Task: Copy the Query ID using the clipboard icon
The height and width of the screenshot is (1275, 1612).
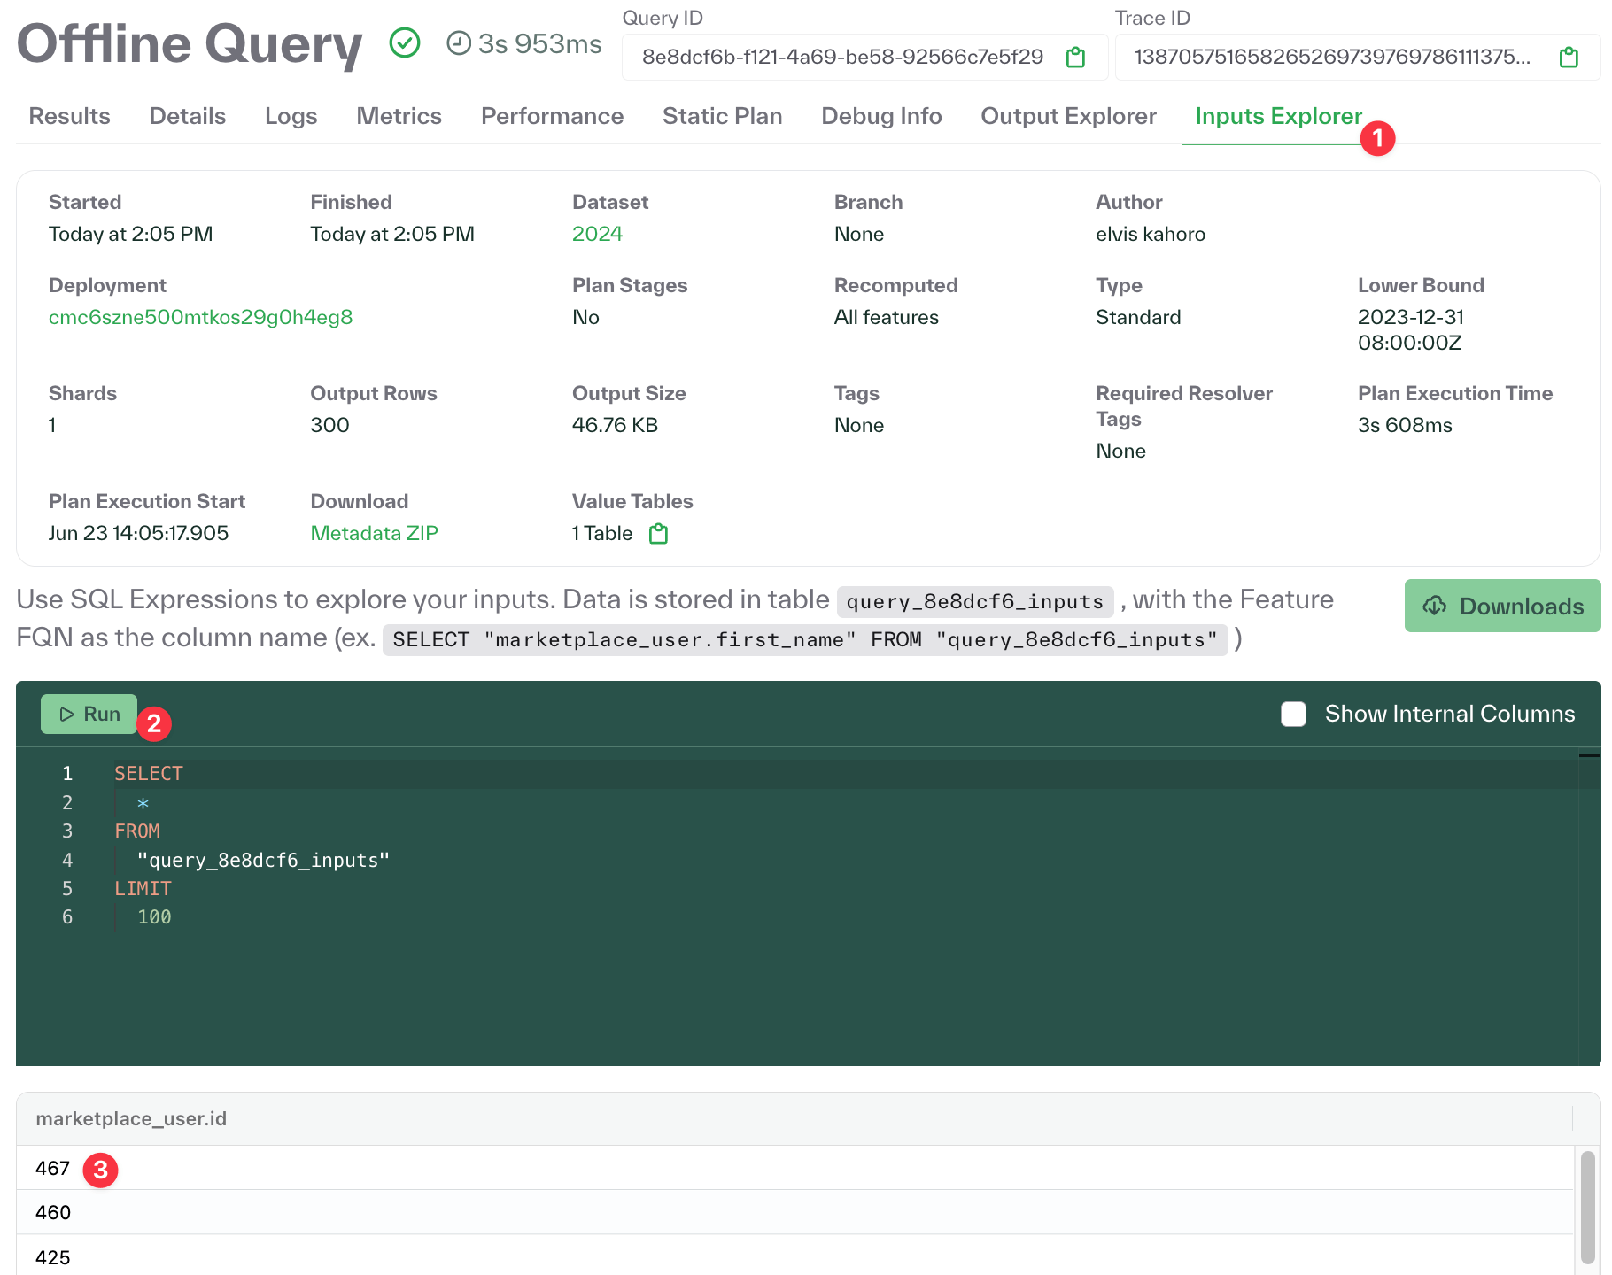Action: coord(1075,57)
